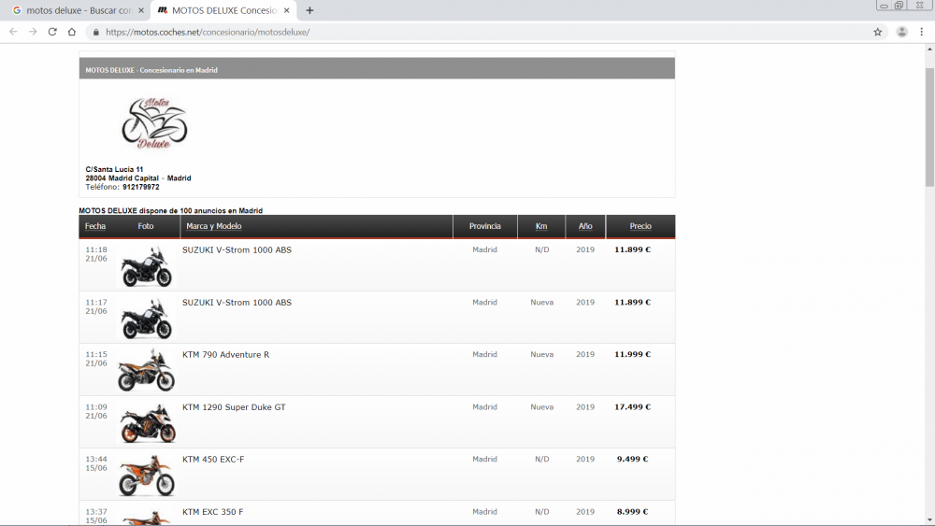Click the 9.499 € price
This screenshot has width=935, height=526.
click(x=633, y=460)
